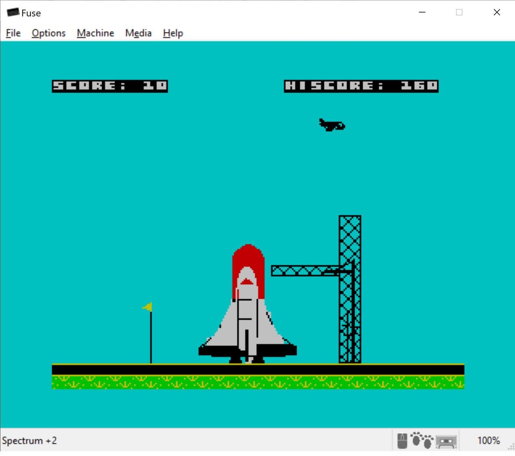The image size is (515, 456).
Task: Open the Media menu
Action: (x=138, y=33)
